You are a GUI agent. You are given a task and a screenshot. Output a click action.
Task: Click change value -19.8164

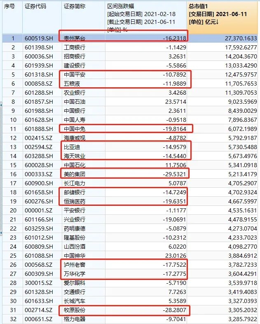point(175,129)
